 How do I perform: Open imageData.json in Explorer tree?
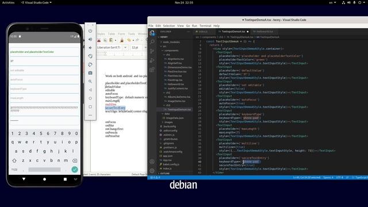click(175, 118)
